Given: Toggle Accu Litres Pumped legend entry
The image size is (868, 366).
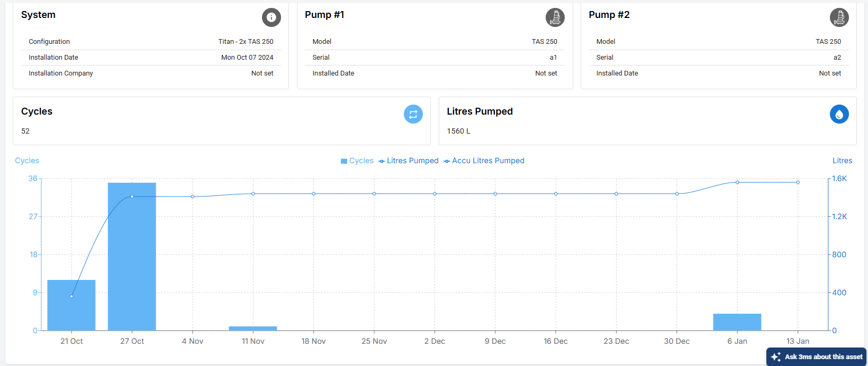Looking at the screenshot, I should [484, 161].
